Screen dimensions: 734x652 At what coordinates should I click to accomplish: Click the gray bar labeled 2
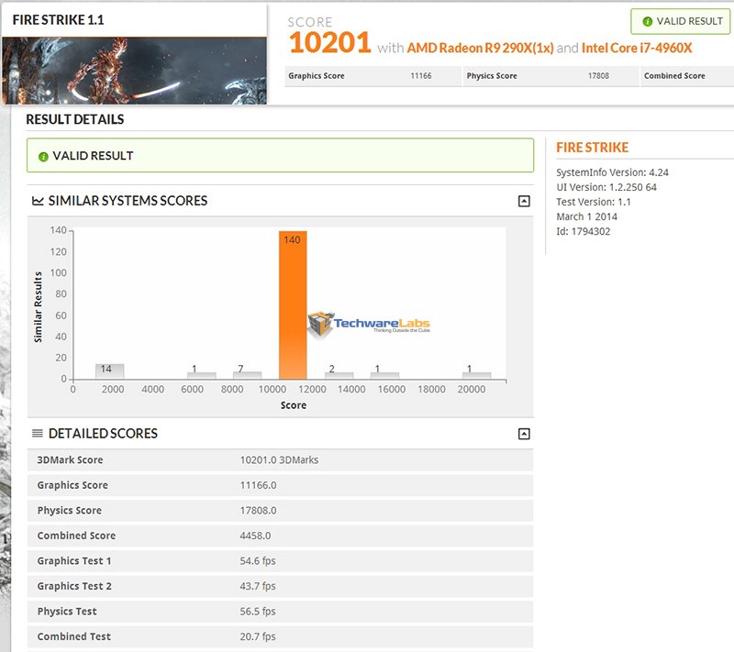click(x=339, y=376)
